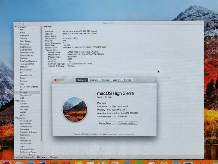Select Preference Panes under Software

click(28, 152)
